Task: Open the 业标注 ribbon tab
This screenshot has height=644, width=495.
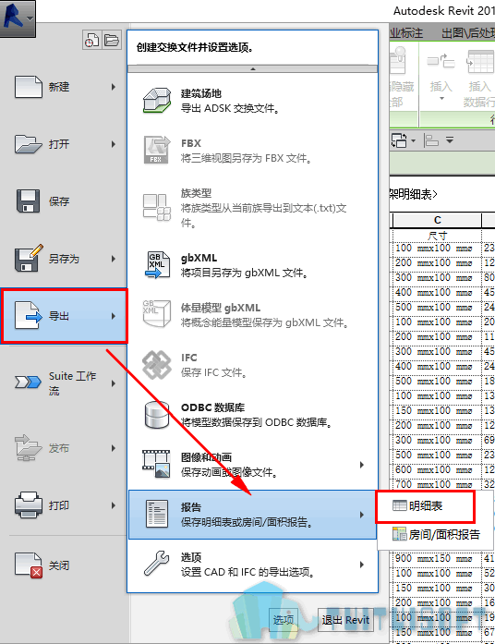Action: (406, 33)
